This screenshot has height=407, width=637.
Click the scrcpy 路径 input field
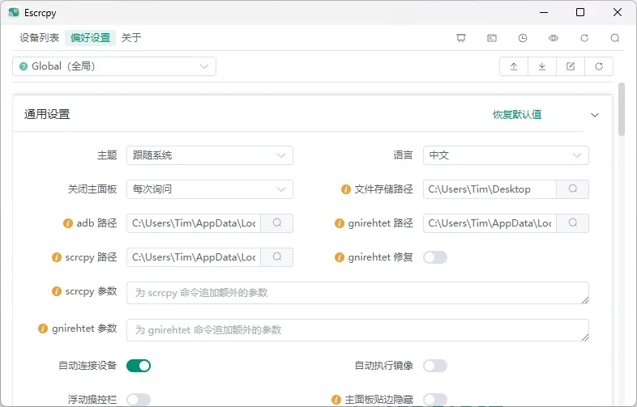pyautogui.click(x=194, y=257)
